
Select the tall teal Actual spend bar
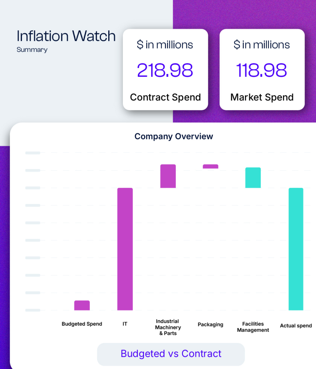click(x=296, y=249)
